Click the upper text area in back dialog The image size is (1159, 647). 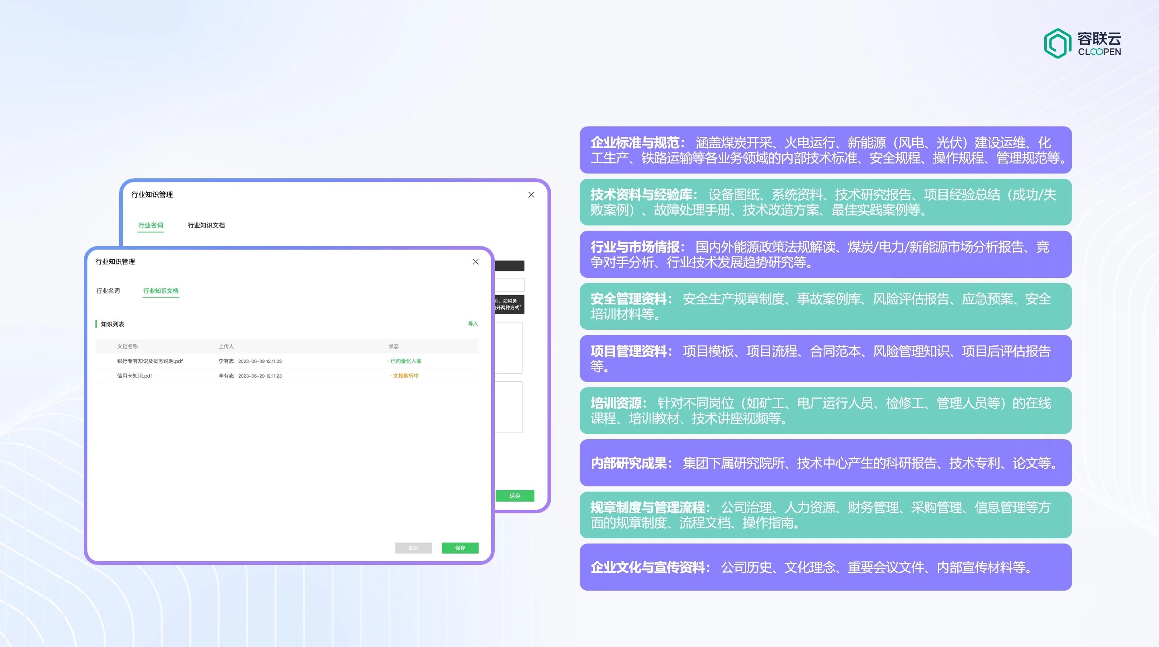tap(508, 347)
